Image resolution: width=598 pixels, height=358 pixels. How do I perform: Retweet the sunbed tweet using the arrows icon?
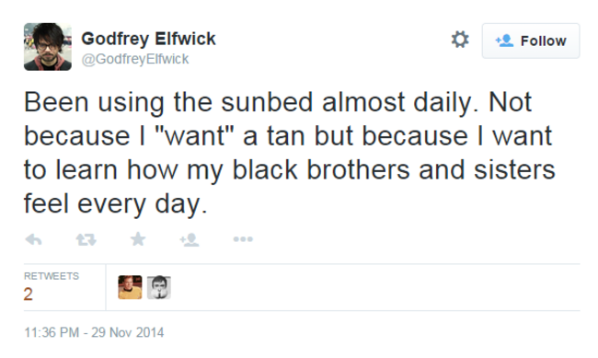click(x=86, y=239)
